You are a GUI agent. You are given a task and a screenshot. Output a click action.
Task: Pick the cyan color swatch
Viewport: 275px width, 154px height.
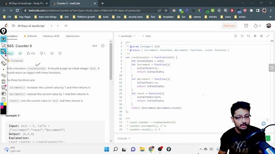[x=2, y=104]
